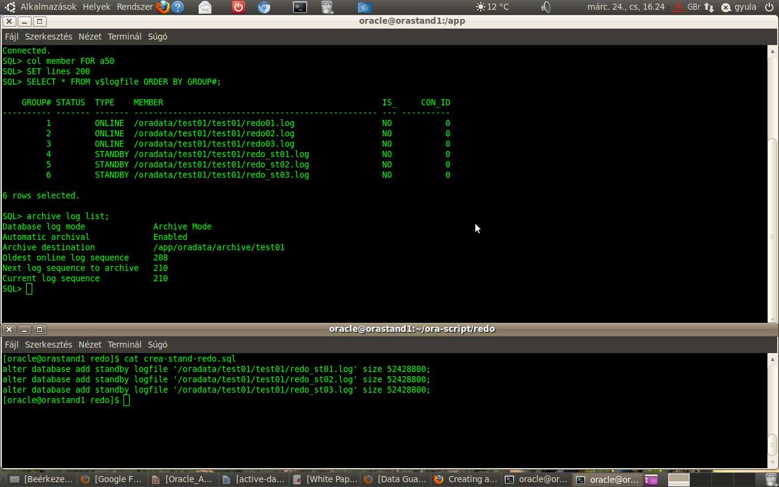Click the 'SELECT * FROM v$logfile' command line
This screenshot has width=779, height=487.
[x=124, y=82]
